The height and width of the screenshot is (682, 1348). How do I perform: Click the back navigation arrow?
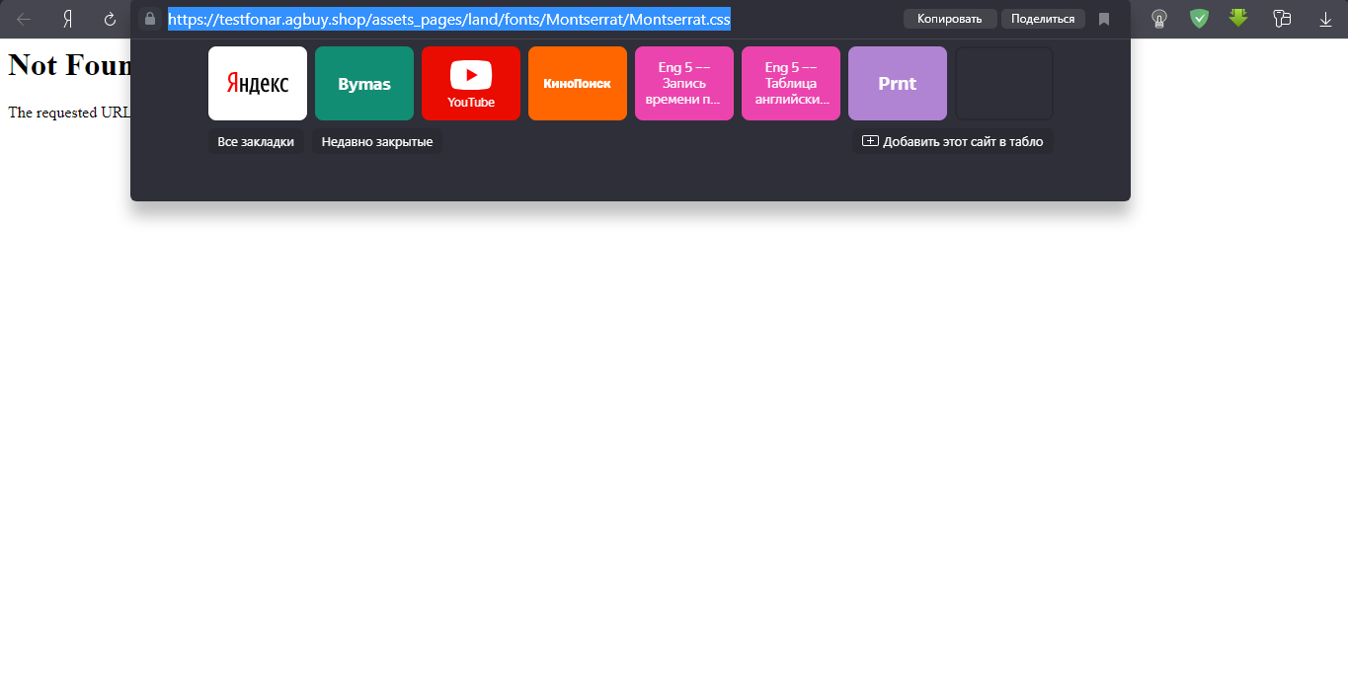pos(25,19)
